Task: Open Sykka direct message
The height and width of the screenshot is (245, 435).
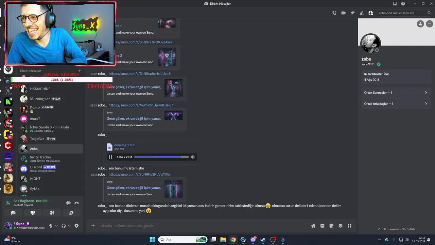Action: pos(51,189)
